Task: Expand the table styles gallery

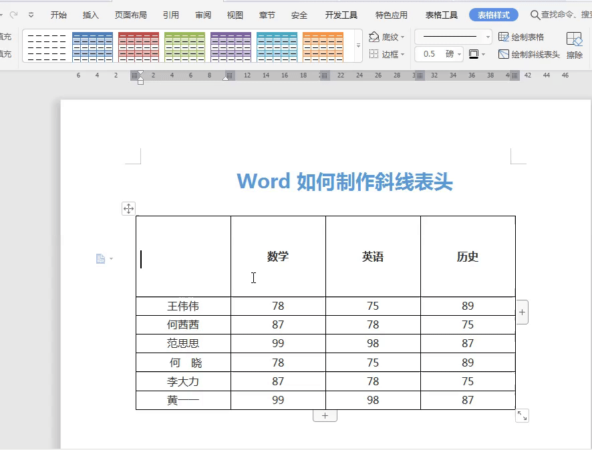Action: point(358,45)
